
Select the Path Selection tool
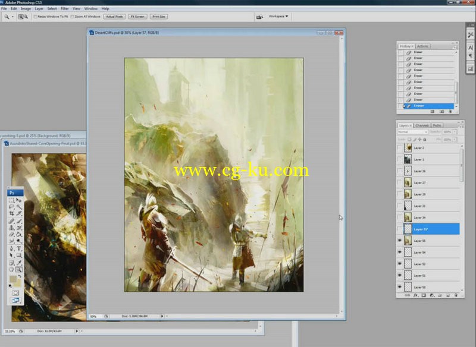coord(11,255)
